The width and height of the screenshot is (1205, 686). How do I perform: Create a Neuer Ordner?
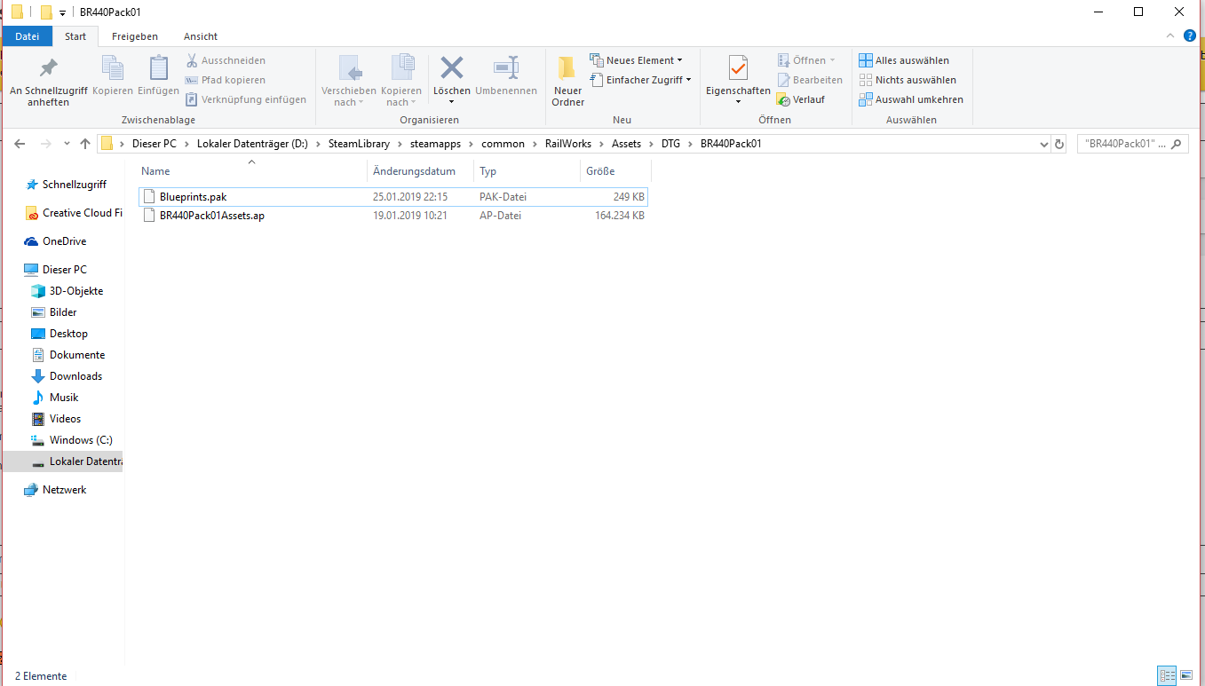pyautogui.click(x=567, y=82)
